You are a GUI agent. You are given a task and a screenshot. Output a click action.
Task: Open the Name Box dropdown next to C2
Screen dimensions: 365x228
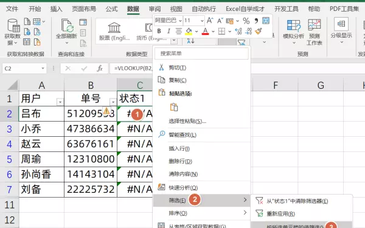43,68
